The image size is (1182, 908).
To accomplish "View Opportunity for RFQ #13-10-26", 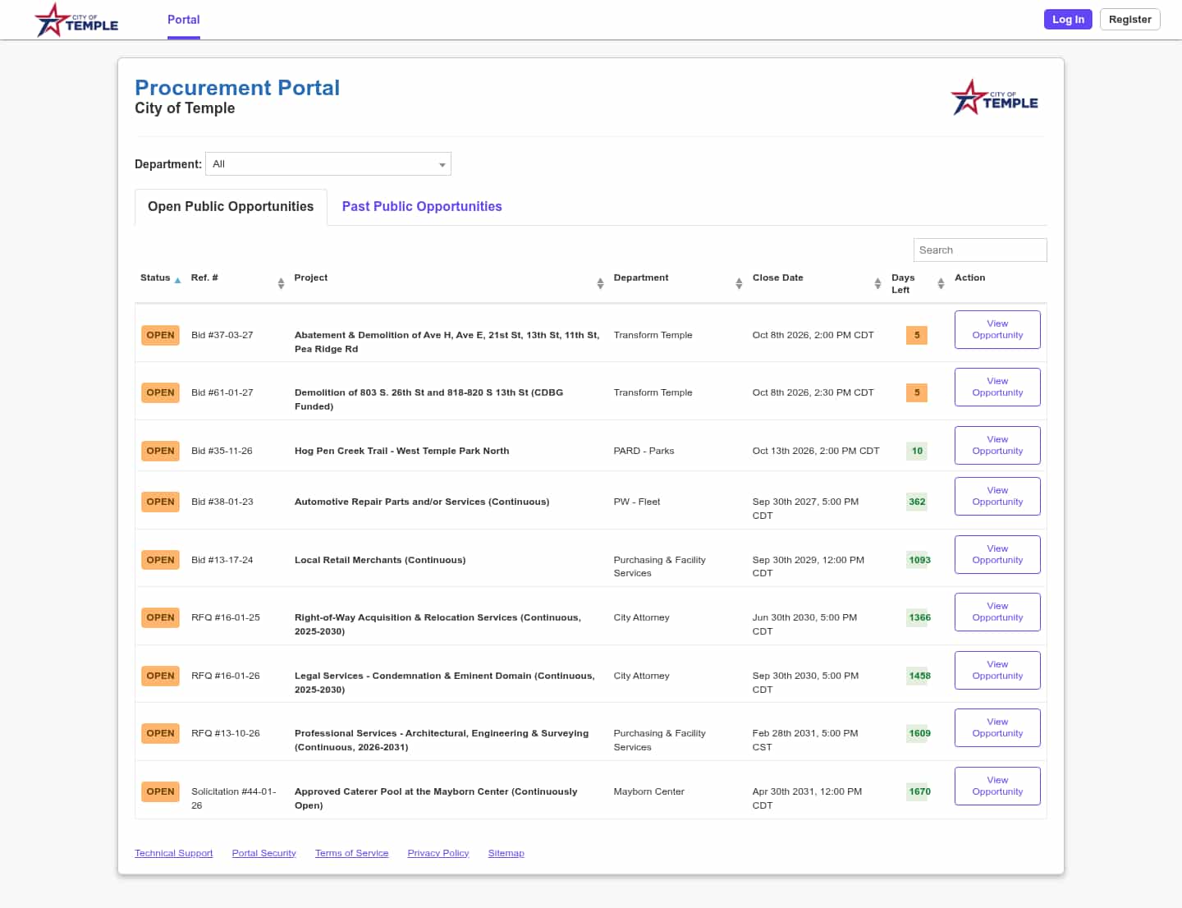I will [997, 727].
